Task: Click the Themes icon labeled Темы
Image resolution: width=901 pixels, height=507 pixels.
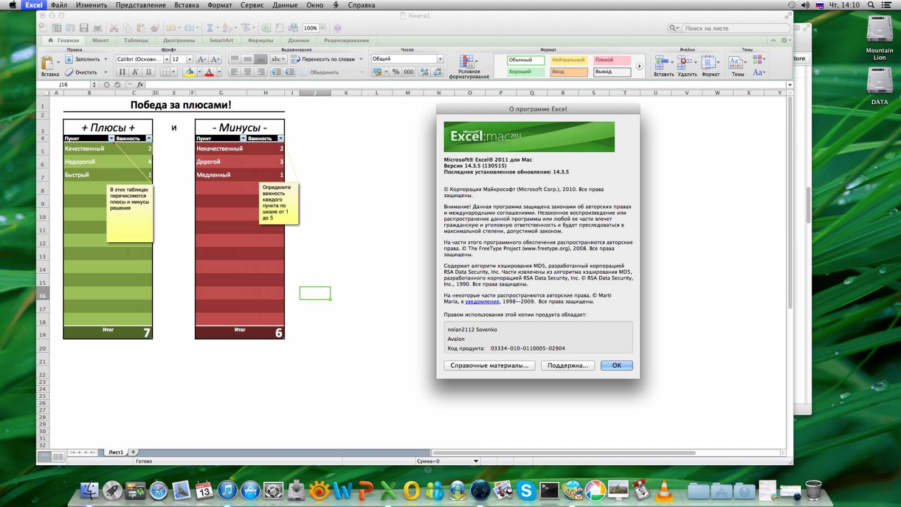Action: tap(735, 62)
